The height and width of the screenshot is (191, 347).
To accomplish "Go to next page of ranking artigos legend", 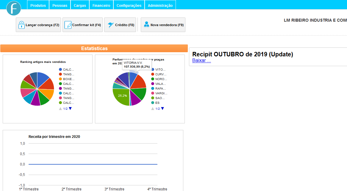I will tap(70, 109).
